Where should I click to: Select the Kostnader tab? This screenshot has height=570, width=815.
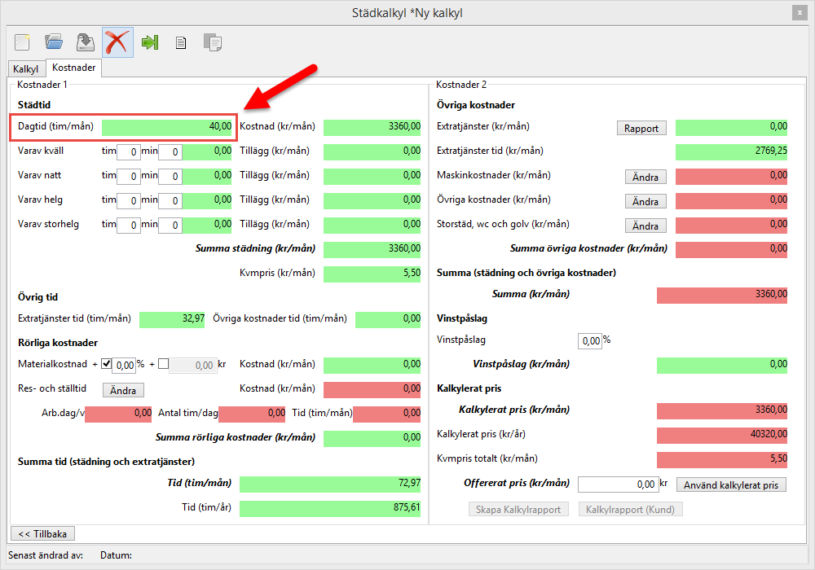[x=73, y=68]
